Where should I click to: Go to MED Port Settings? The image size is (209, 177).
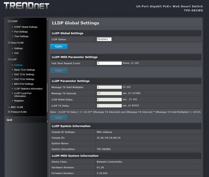click(24, 84)
